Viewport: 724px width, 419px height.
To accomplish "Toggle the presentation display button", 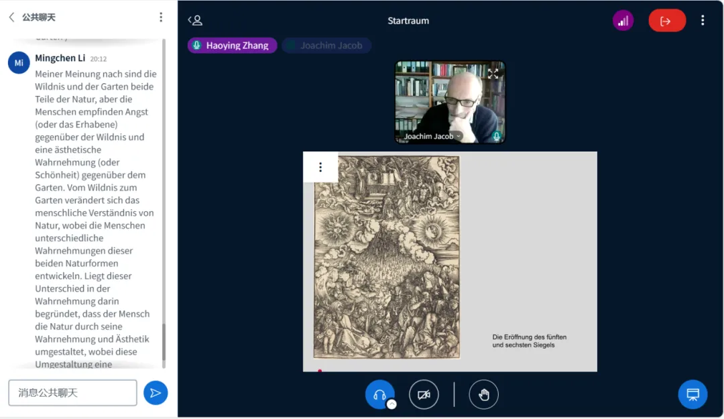I will (692, 394).
